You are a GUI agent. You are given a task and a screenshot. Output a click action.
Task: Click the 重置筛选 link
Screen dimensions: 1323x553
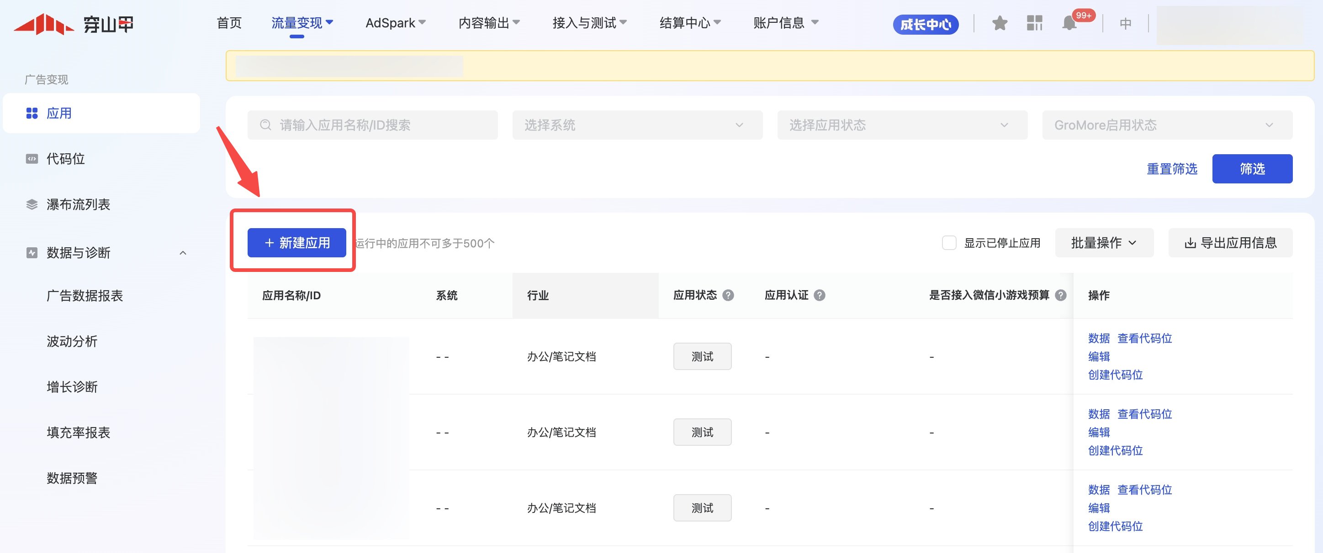pos(1171,169)
